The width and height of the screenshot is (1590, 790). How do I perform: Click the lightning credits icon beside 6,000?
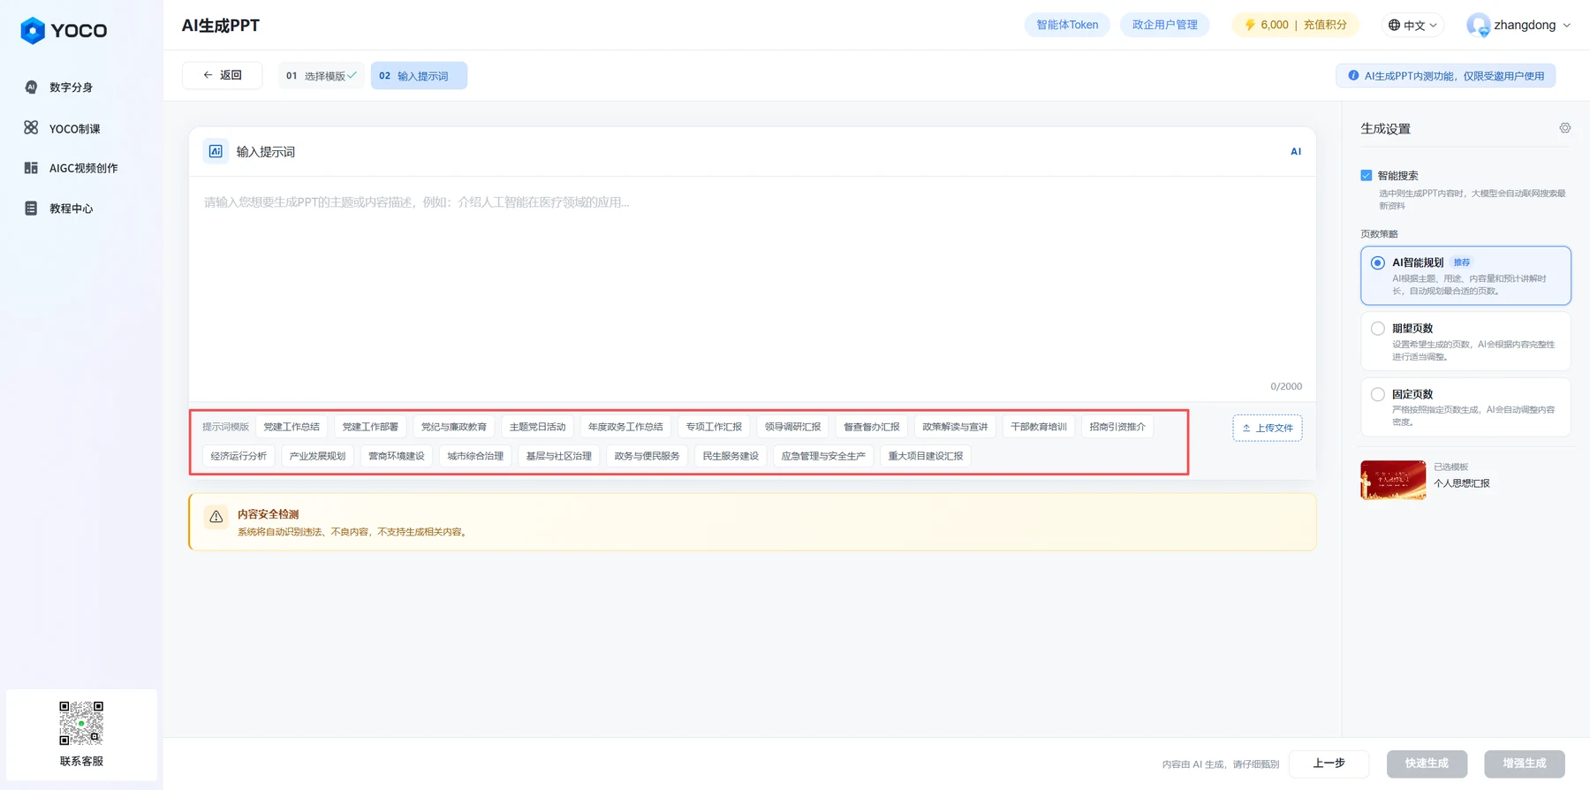click(1250, 25)
